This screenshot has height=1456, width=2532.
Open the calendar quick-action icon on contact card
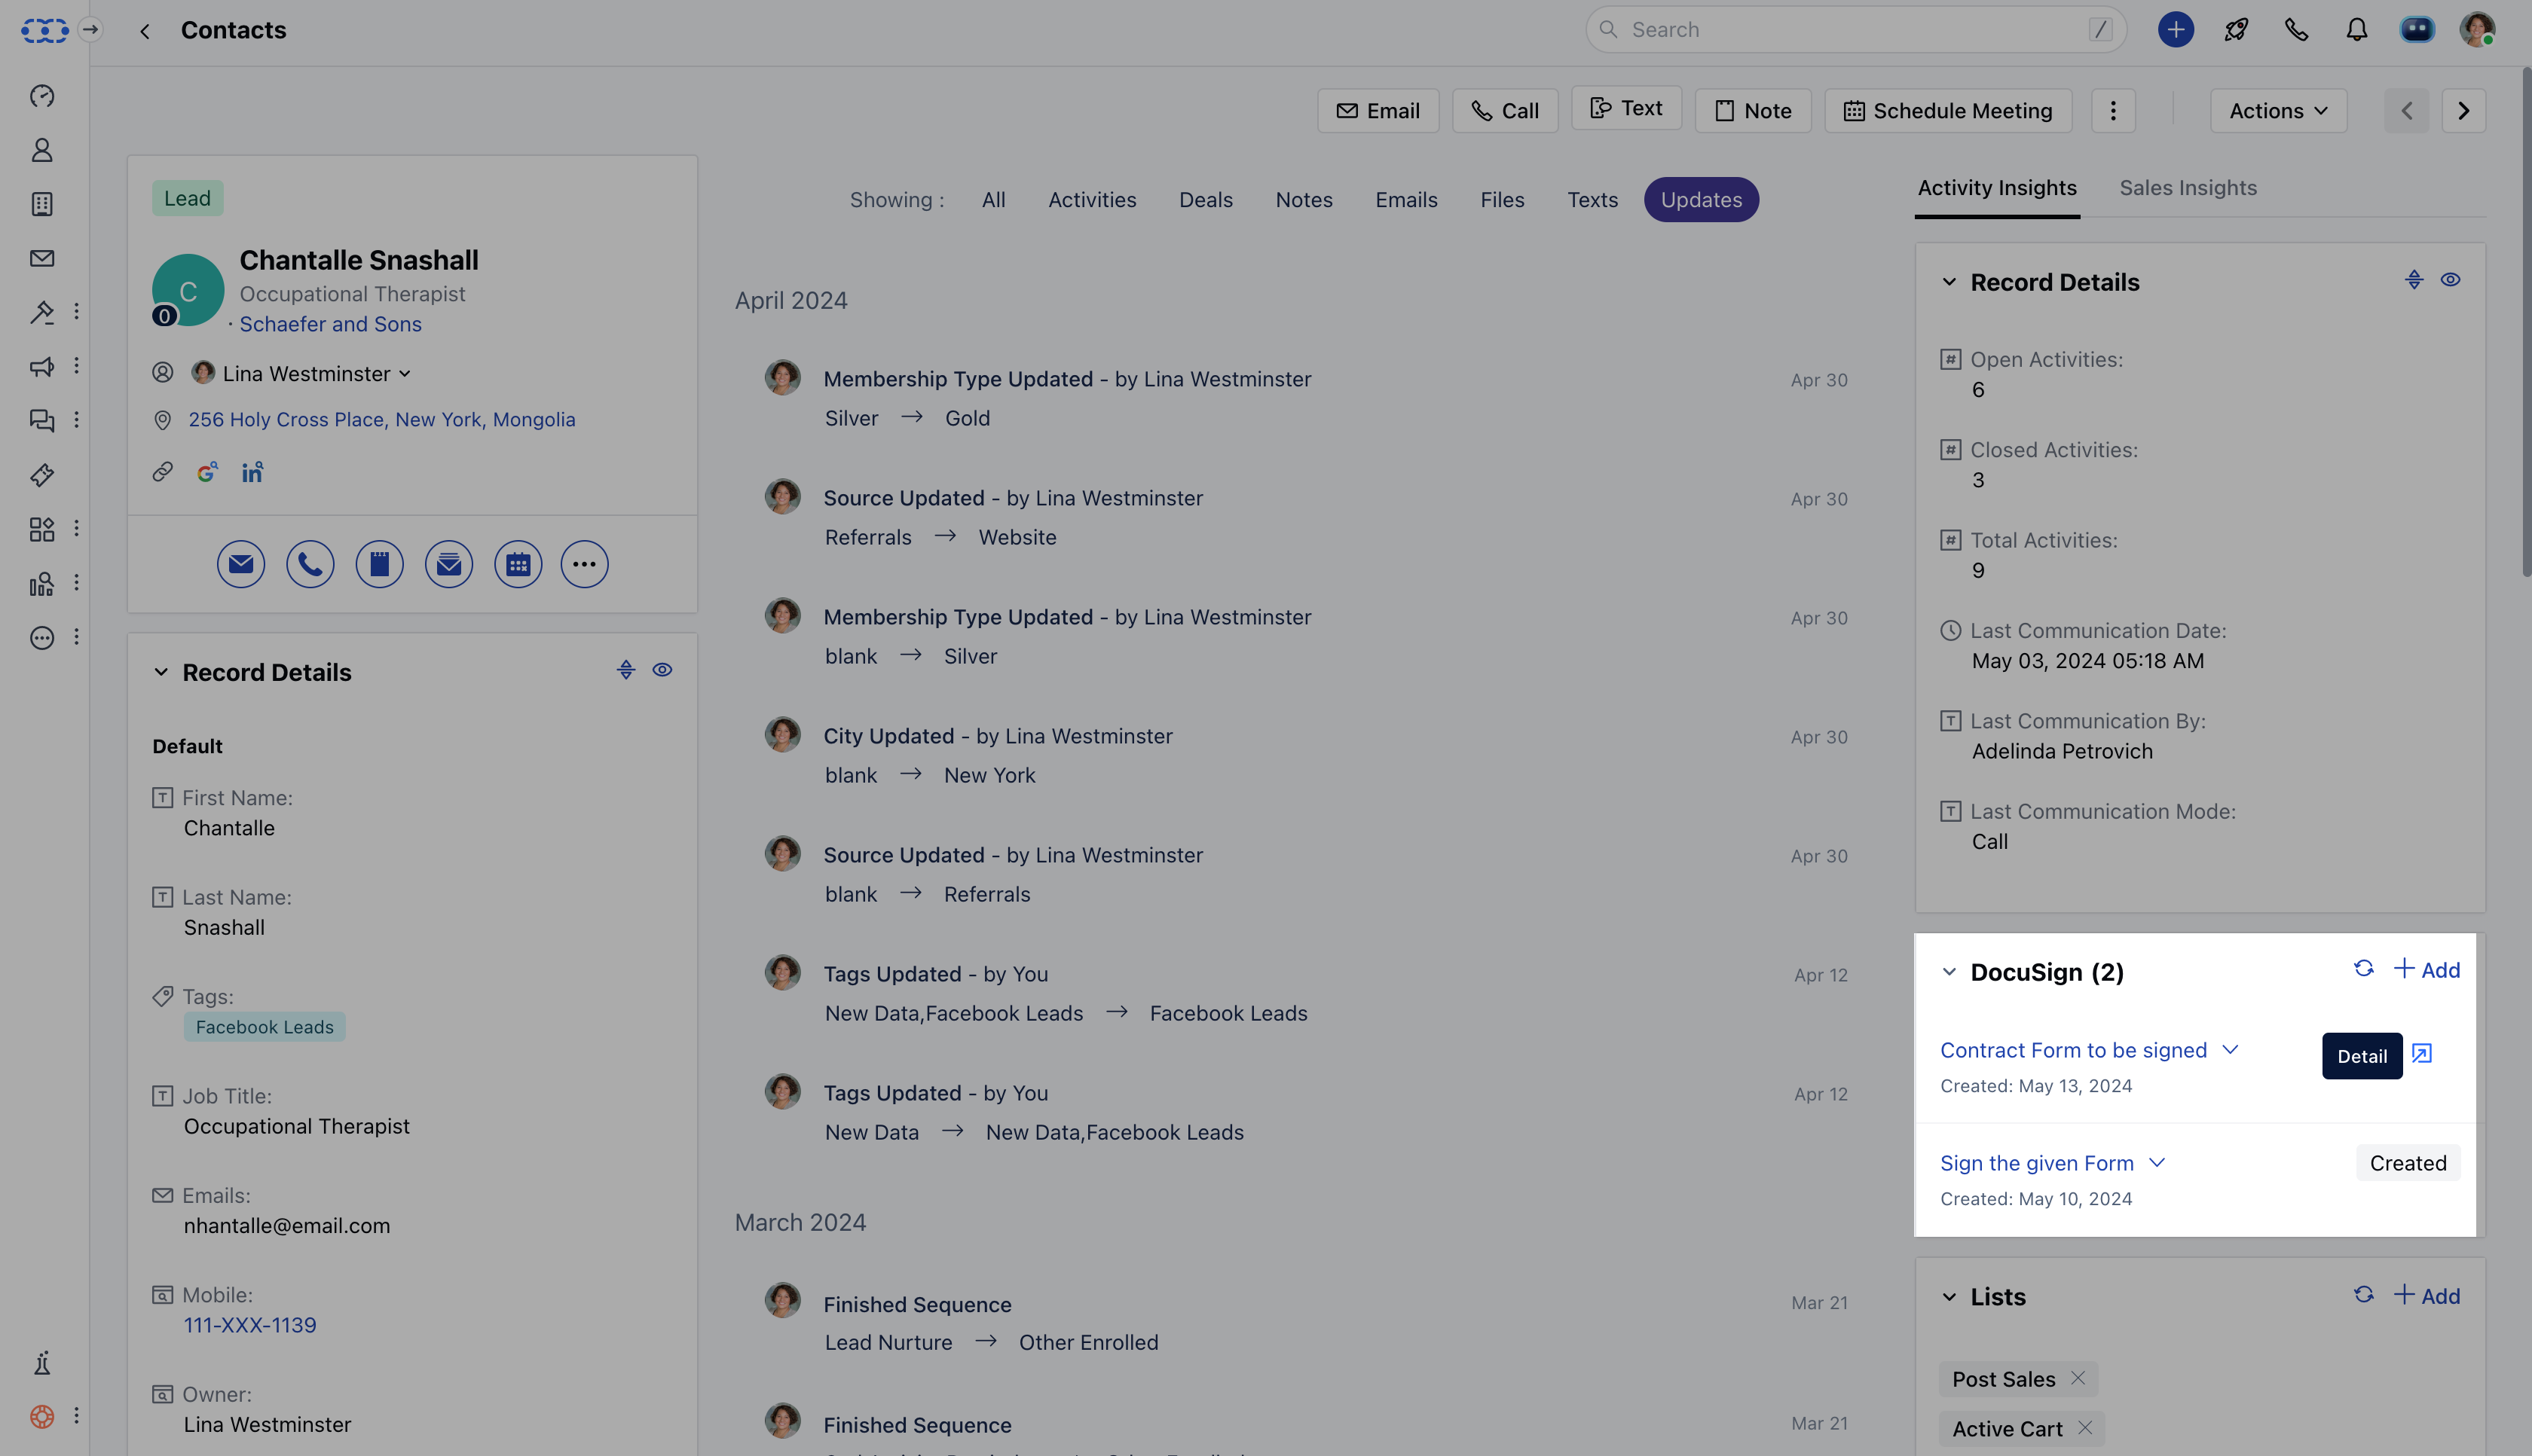[x=517, y=563]
